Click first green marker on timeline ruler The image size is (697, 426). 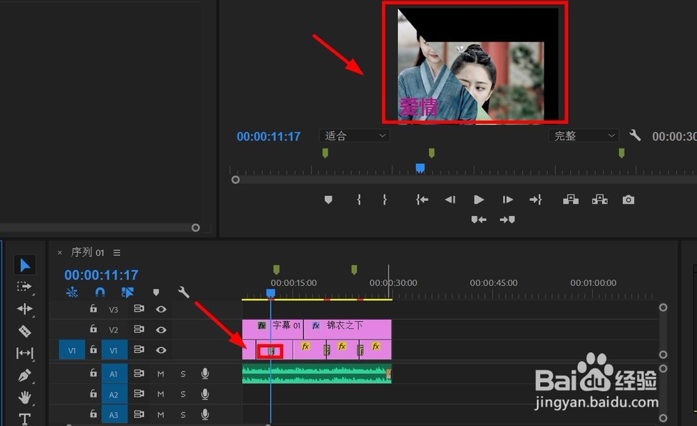pyautogui.click(x=276, y=269)
